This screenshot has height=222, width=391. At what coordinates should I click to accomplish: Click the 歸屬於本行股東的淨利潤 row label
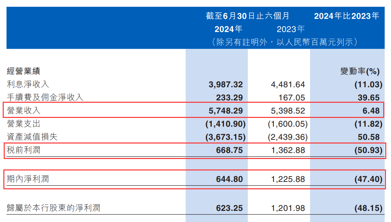[54, 208]
